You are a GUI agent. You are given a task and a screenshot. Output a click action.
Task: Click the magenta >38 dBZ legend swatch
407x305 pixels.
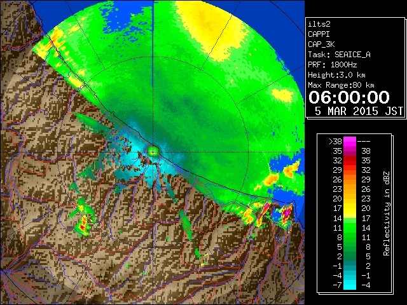pos(350,141)
